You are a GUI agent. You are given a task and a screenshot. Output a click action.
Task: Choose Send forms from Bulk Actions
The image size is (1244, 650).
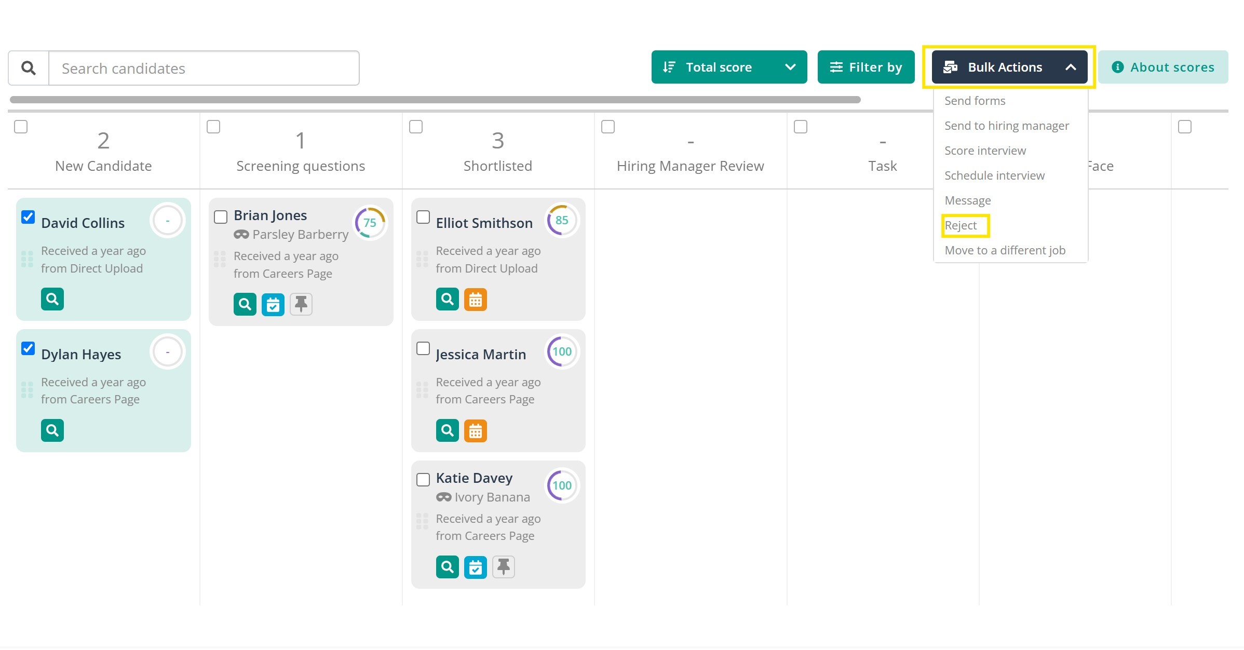point(975,101)
